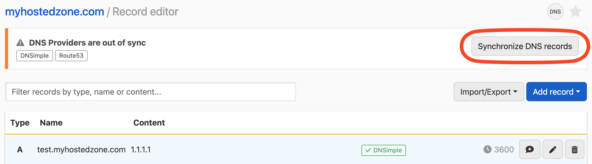Screen dimensions: 592x164
Task: Expand the Add record dropdown
Action: tap(556, 92)
